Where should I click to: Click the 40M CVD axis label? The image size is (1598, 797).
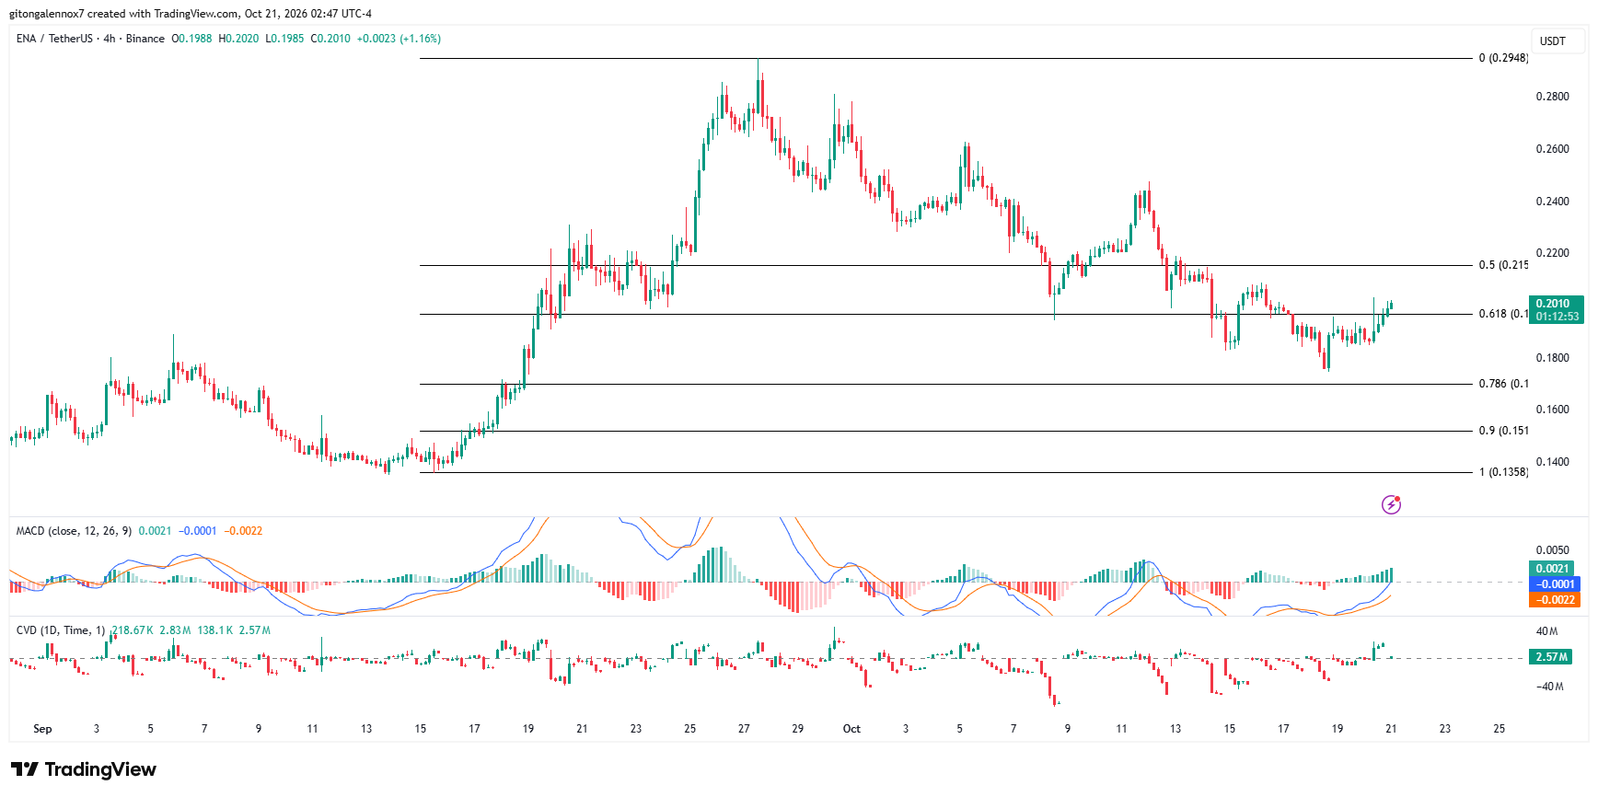point(1546,631)
